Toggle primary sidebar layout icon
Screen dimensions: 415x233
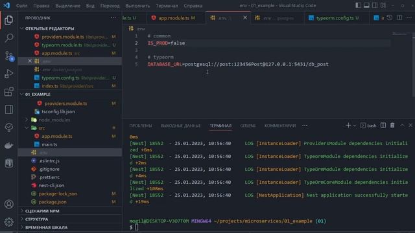tap(358, 5)
